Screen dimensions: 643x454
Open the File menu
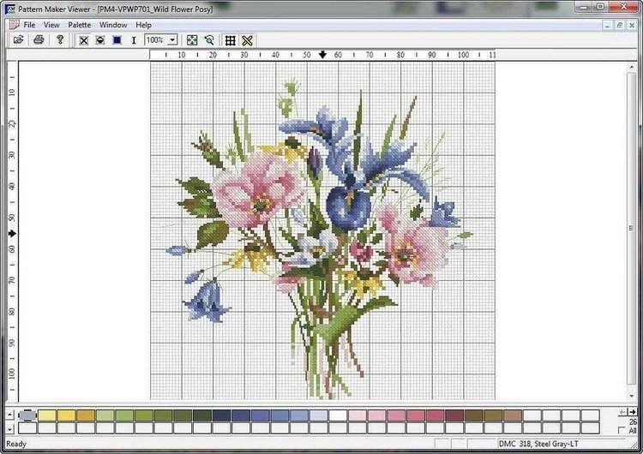coord(29,25)
